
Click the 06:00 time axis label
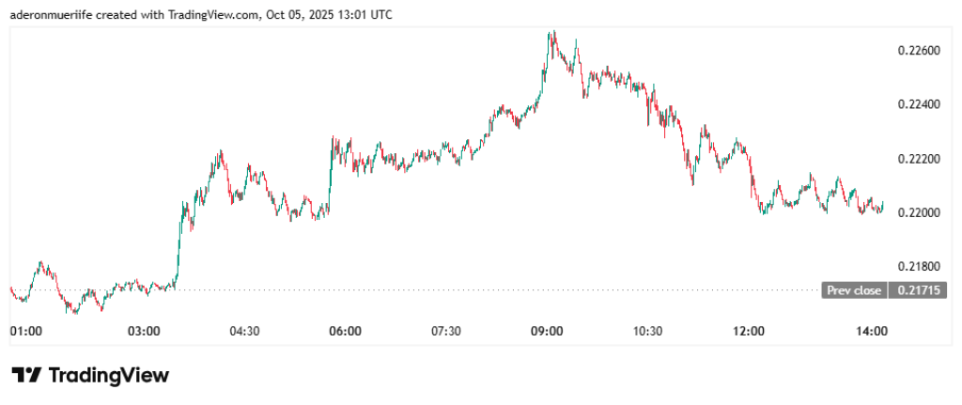(345, 331)
